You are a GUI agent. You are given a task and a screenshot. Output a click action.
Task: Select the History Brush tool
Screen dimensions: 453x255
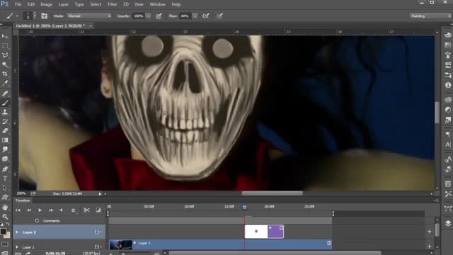tap(5, 121)
